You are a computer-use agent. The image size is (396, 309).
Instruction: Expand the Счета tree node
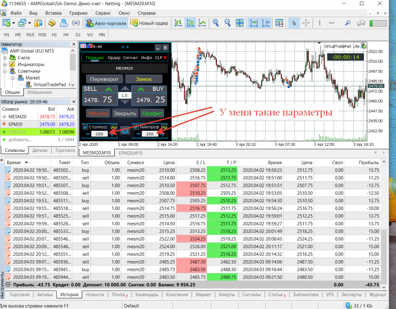(5, 58)
